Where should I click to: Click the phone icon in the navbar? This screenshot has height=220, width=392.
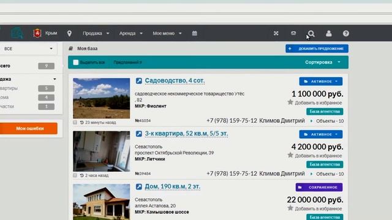point(293,33)
